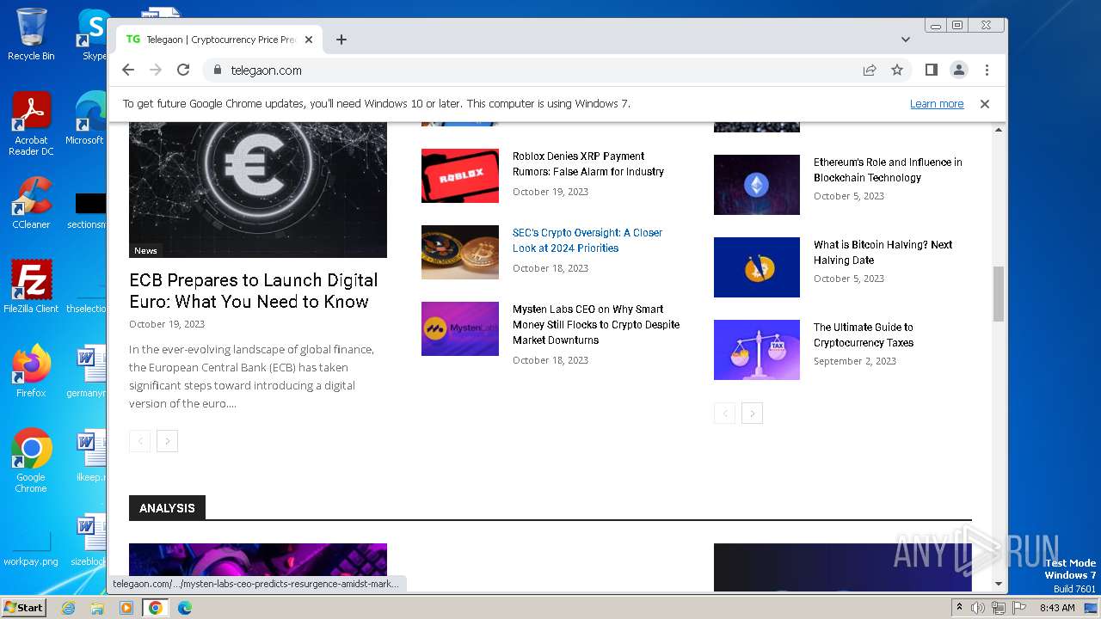Screen dimensions: 1101x619
Task: Open SEC's Crypto Oversight article link
Action: click(587, 241)
